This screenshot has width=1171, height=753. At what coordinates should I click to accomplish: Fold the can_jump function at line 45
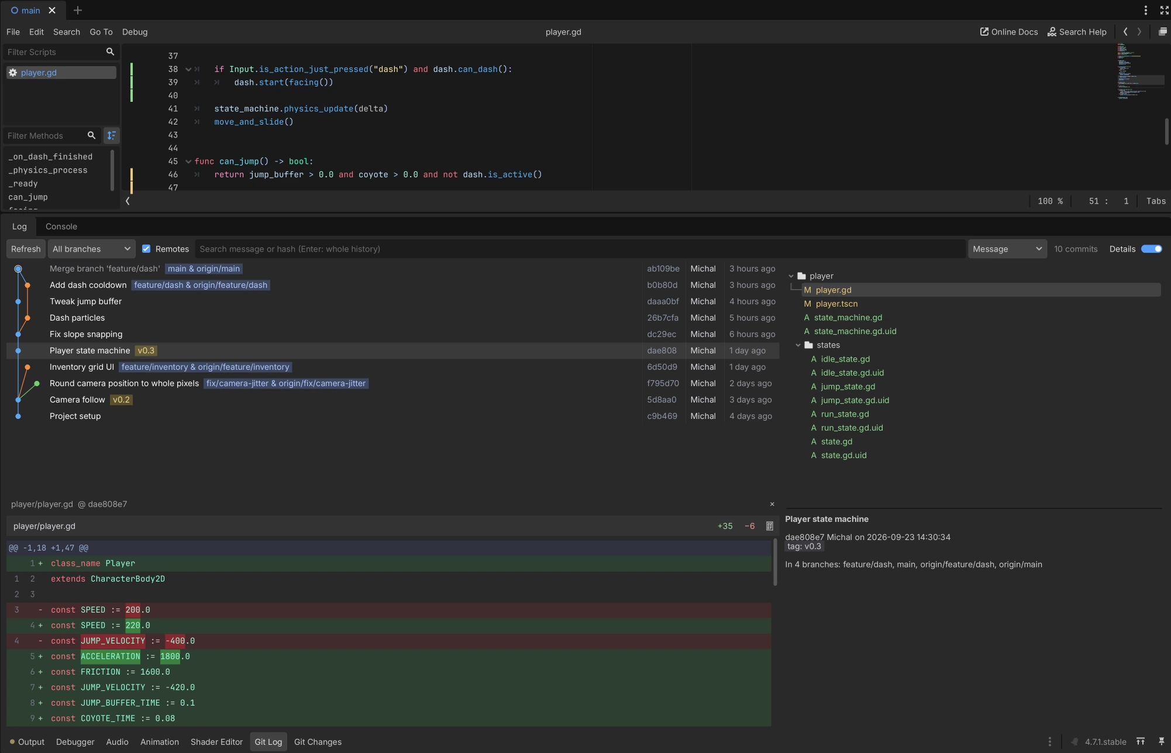point(188,161)
